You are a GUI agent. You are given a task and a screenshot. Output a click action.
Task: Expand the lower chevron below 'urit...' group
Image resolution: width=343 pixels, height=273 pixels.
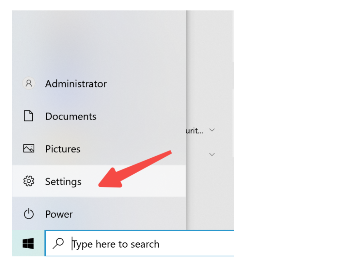(x=212, y=154)
